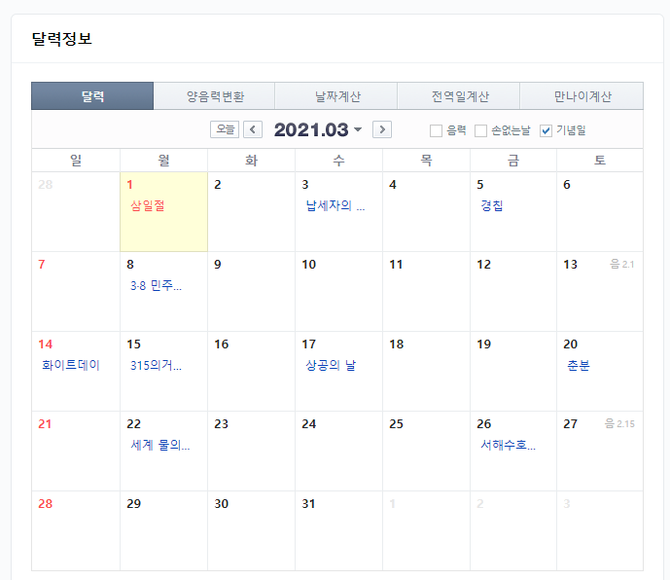This screenshot has width=670, height=580.
Task: Select greyed-out April 3 cell
Action: 600,530
